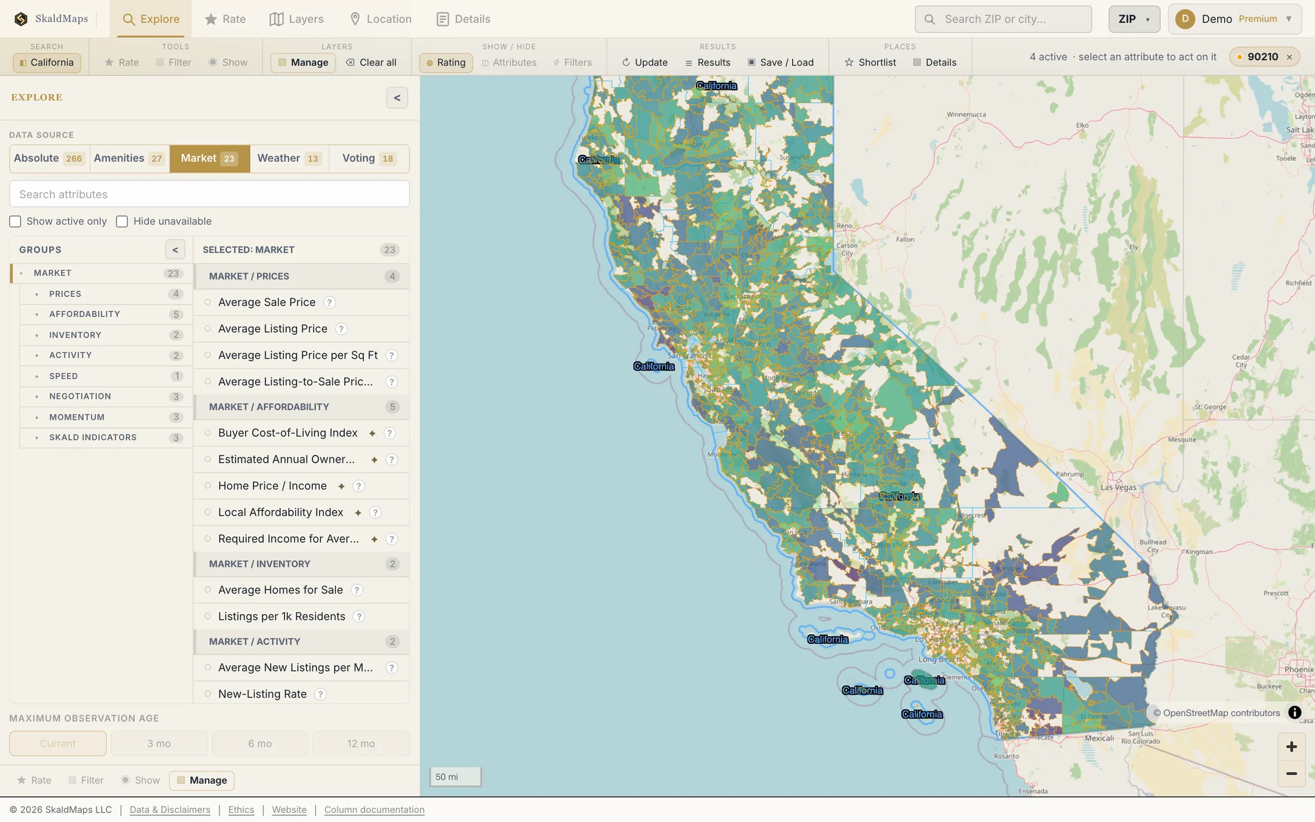Screen dimensions: 1315x822
Task: Open help for Average Sale Price
Action: click(329, 302)
